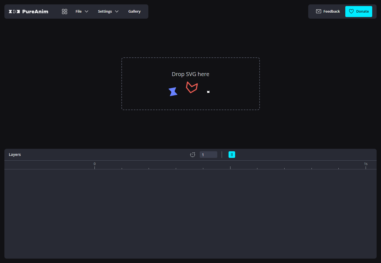Click the heart icon in Donate
The image size is (381, 263).
[351, 11]
